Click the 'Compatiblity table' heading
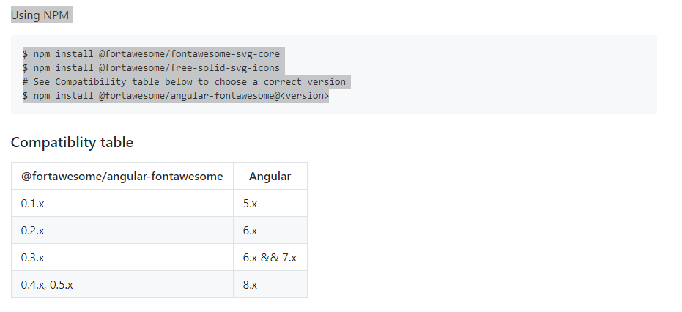The width and height of the screenshot is (682, 312). (73, 142)
